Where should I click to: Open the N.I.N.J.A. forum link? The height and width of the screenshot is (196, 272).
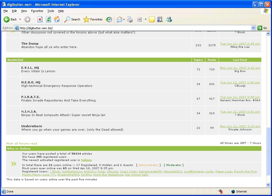tap(29, 112)
